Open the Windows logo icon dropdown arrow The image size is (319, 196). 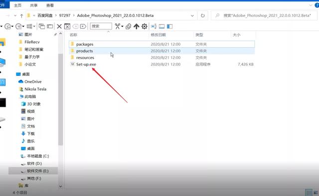(34, 26)
